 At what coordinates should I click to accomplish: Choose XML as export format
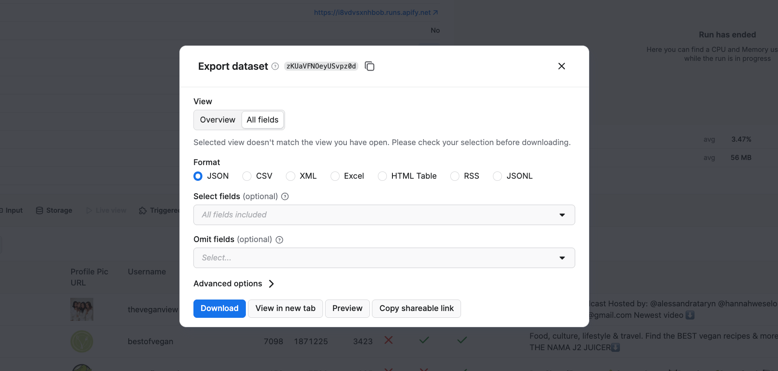click(x=291, y=176)
